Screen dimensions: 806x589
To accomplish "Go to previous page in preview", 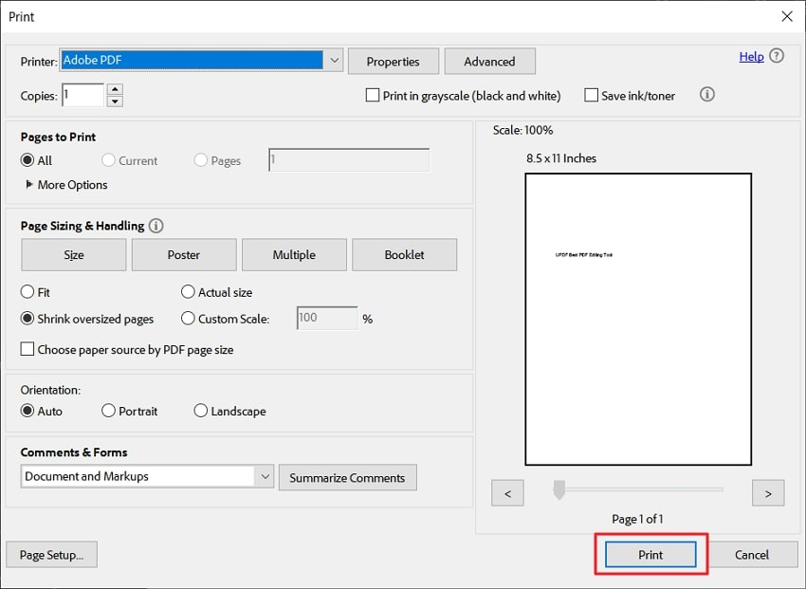I will (x=507, y=492).
